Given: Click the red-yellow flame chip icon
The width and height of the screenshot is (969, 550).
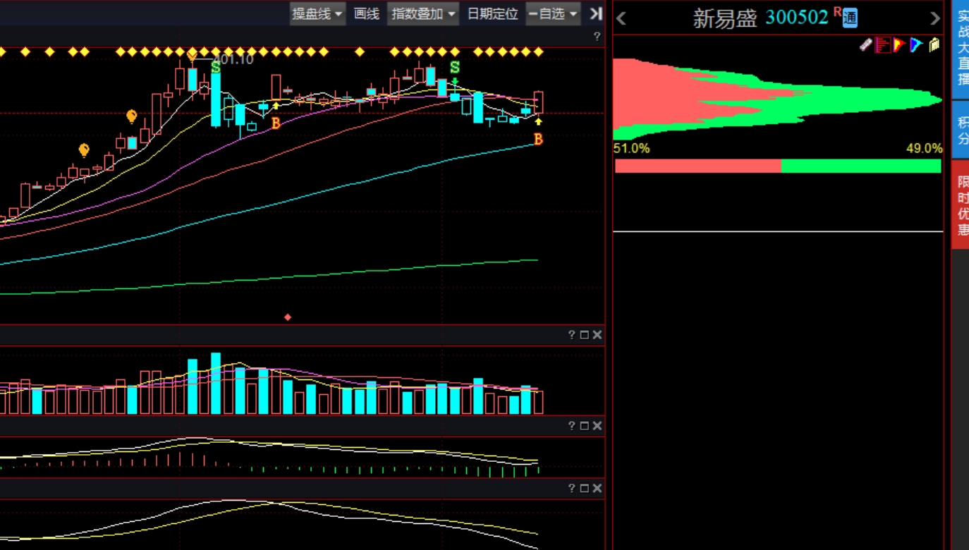Looking at the screenshot, I should 899,45.
